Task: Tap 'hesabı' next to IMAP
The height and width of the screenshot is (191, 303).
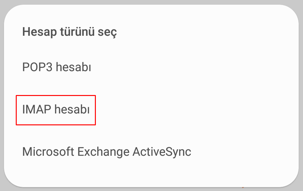Action: click(72, 109)
